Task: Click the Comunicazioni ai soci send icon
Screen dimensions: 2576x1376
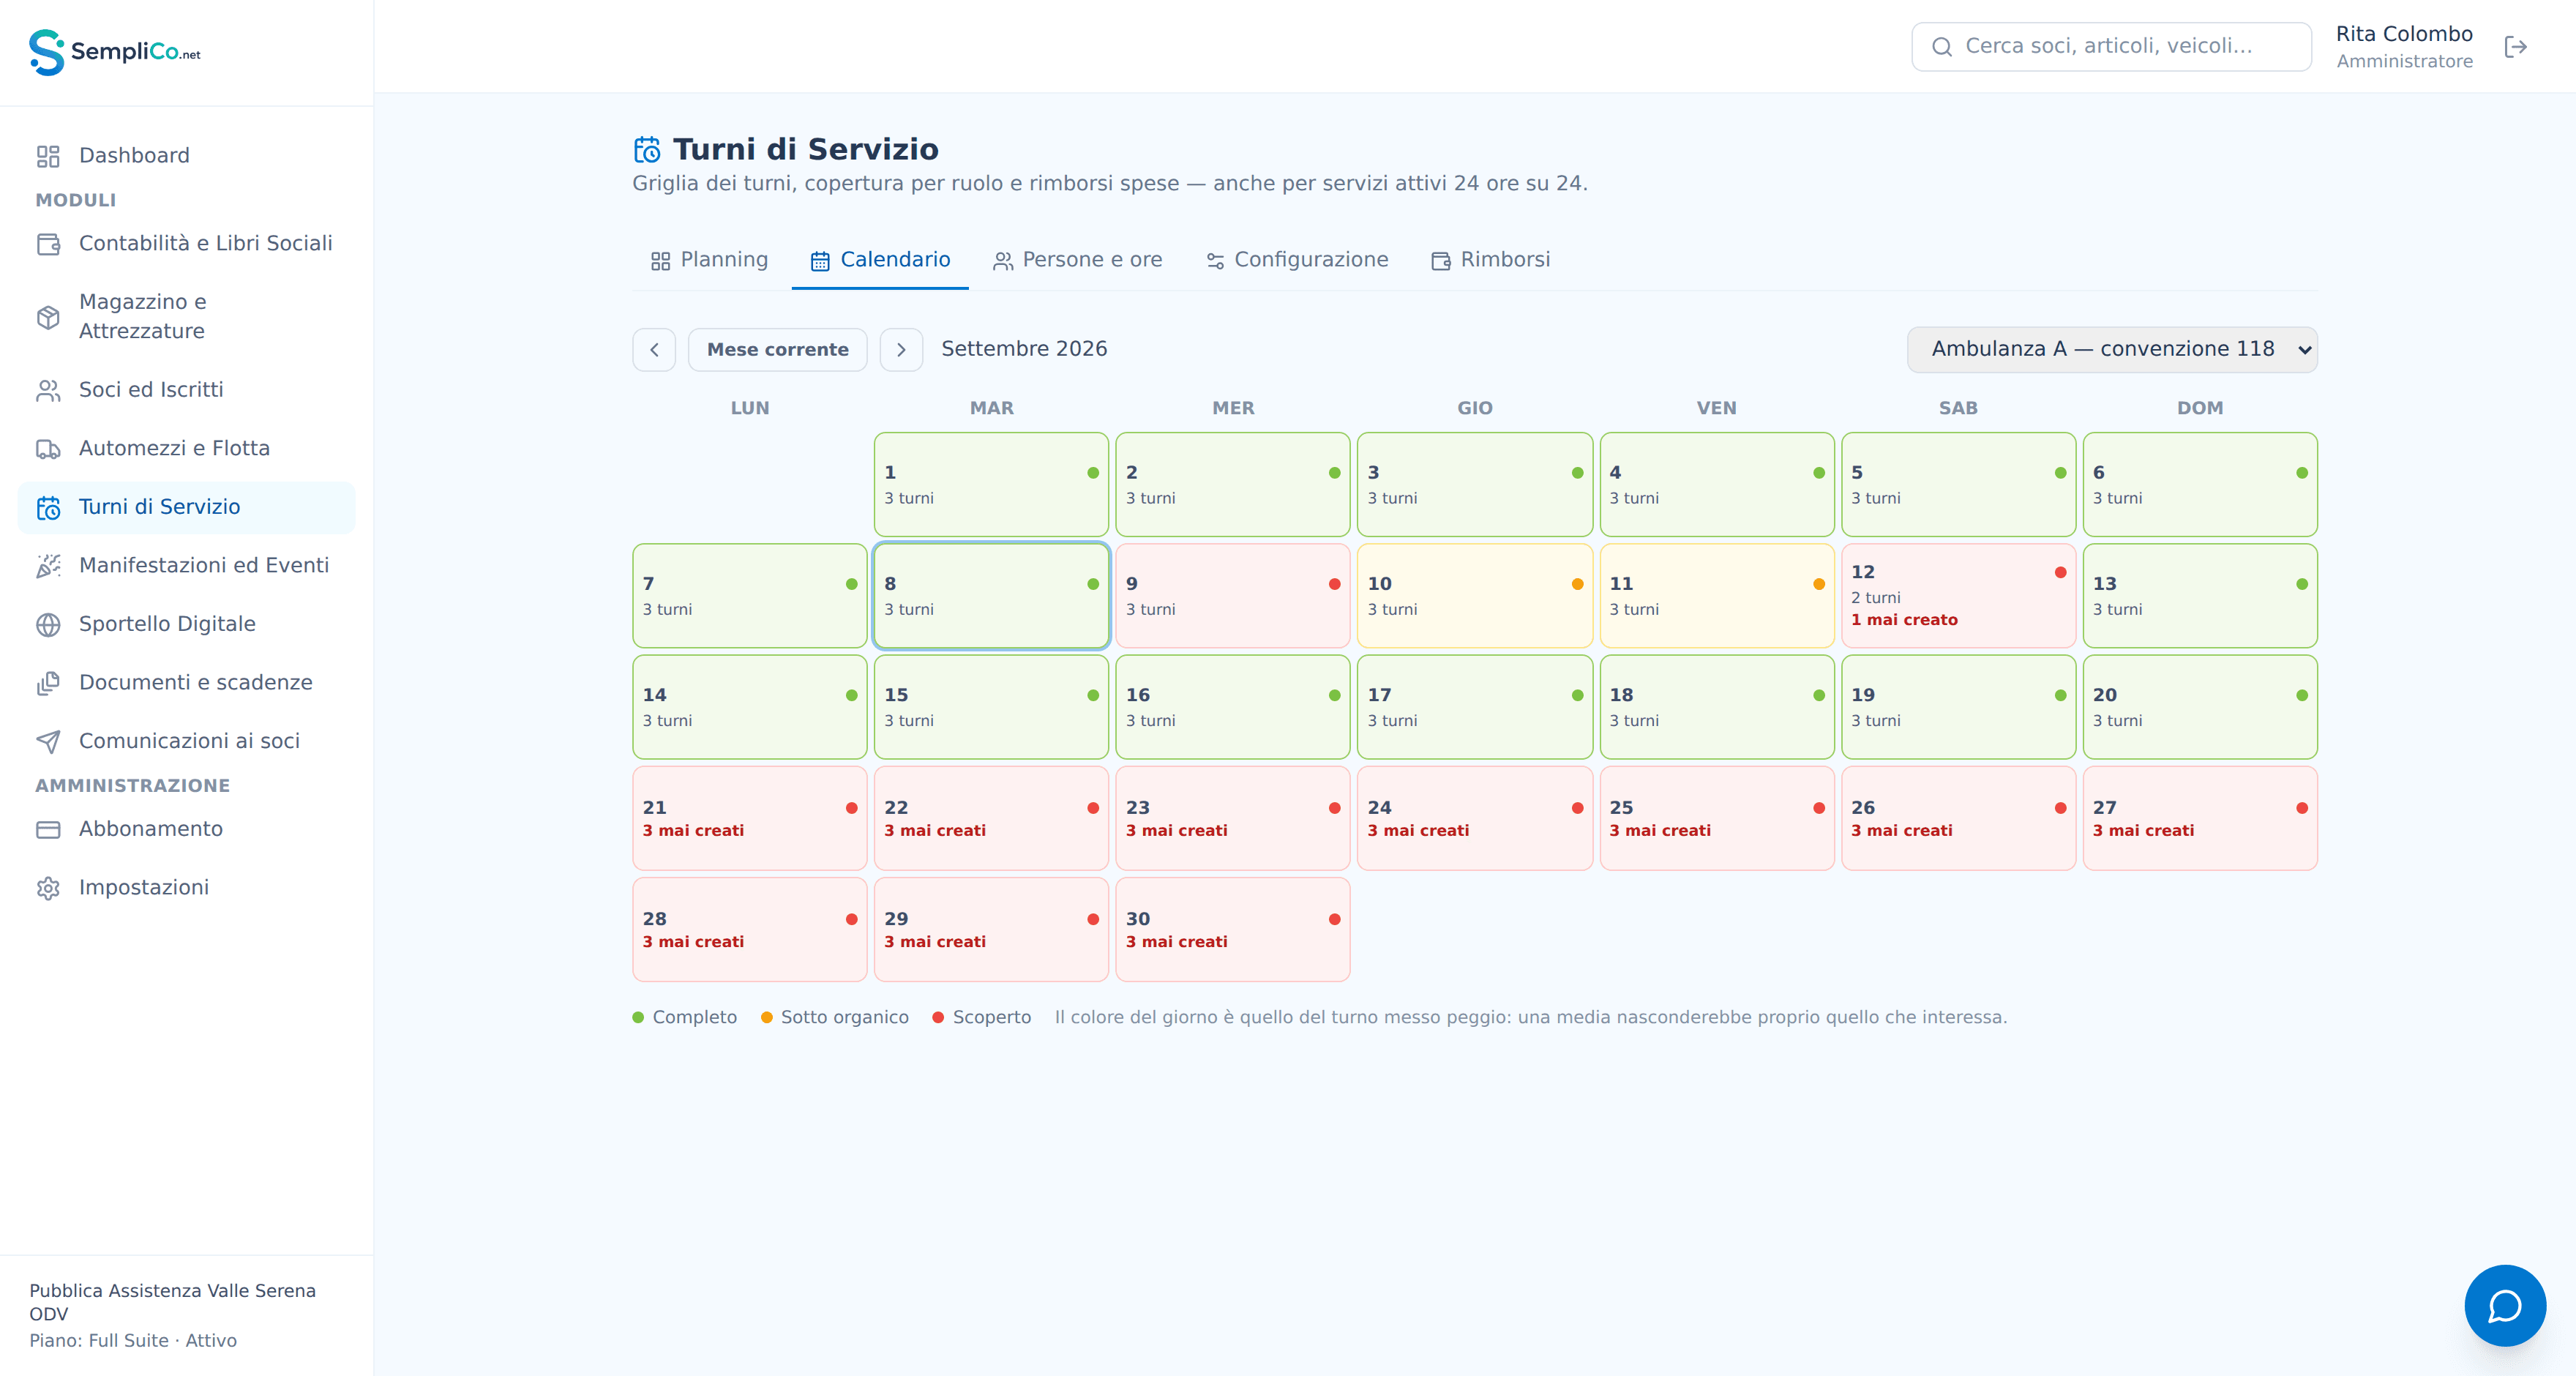Action: (48, 742)
